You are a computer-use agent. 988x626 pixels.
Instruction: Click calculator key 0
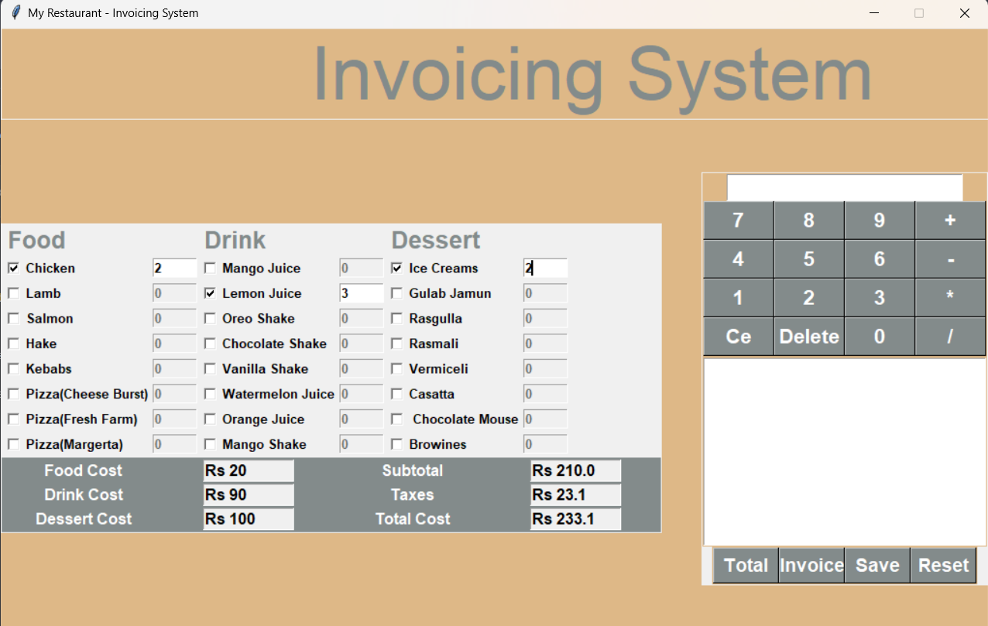[x=880, y=337]
